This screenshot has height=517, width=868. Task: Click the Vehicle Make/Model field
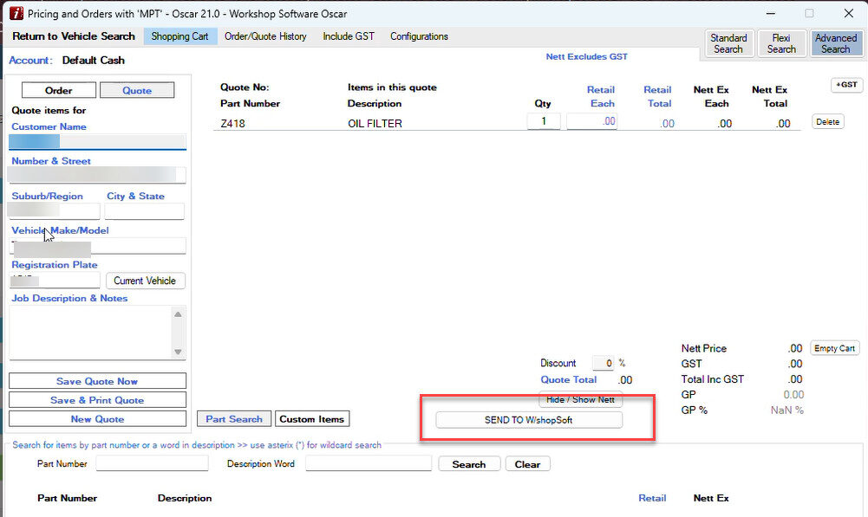pyautogui.click(x=97, y=246)
